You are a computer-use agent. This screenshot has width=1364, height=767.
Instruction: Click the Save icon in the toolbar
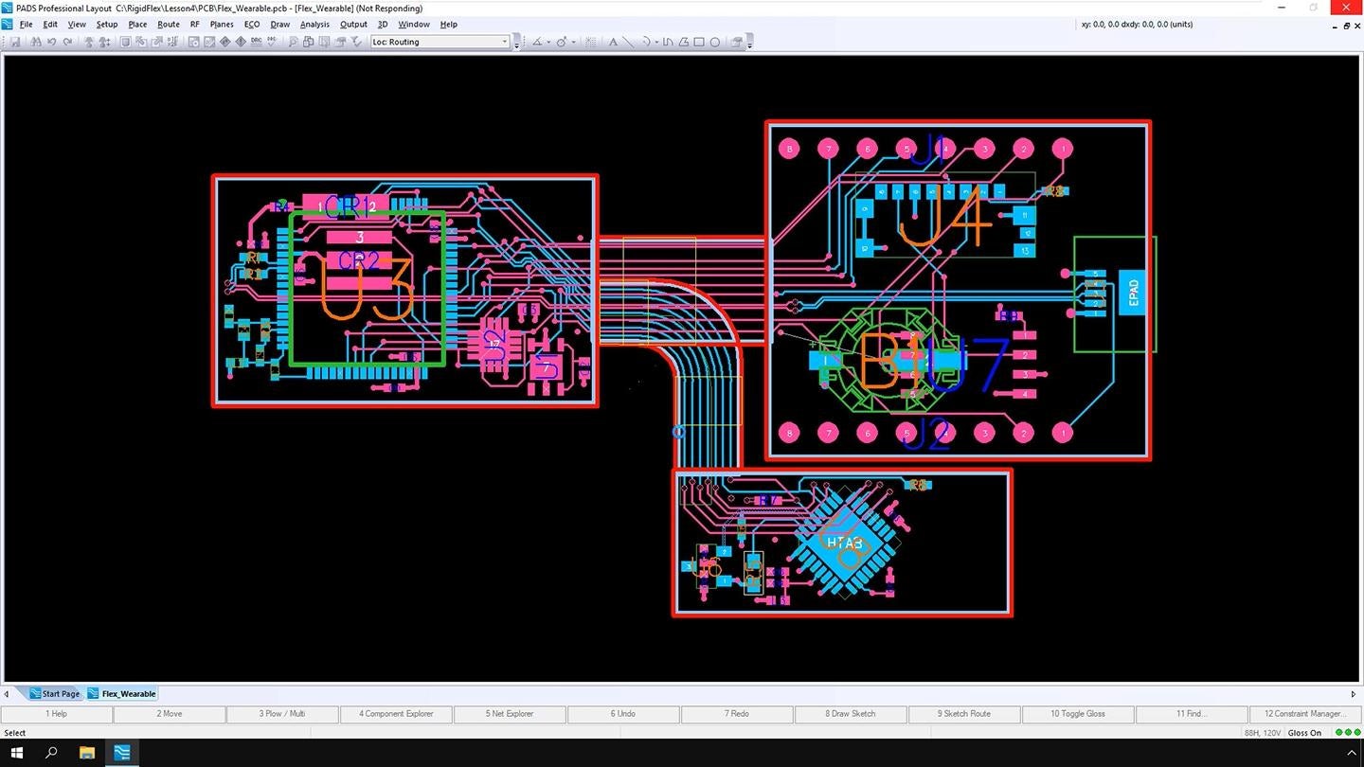16,42
